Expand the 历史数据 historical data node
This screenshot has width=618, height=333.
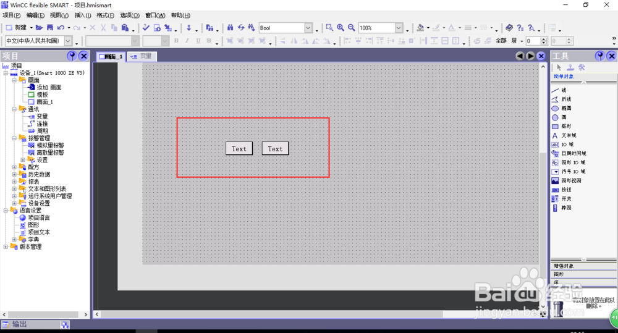point(14,174)
